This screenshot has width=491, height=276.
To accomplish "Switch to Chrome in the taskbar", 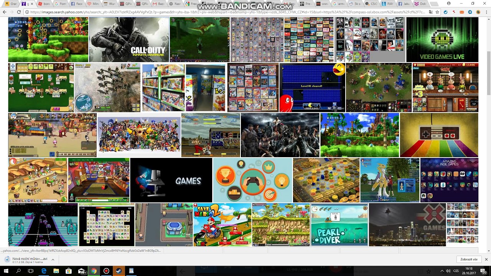I will [94, 271].
